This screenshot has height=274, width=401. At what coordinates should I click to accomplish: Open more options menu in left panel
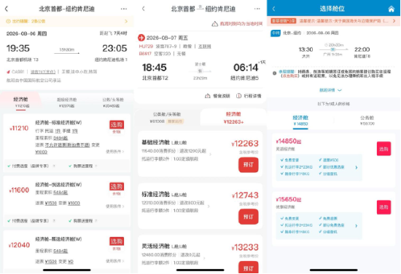tap(124, 9)
